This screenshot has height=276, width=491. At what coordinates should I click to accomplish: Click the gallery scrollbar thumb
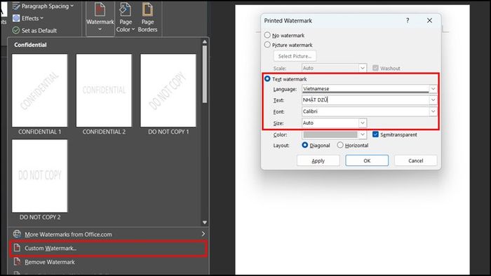205,74
